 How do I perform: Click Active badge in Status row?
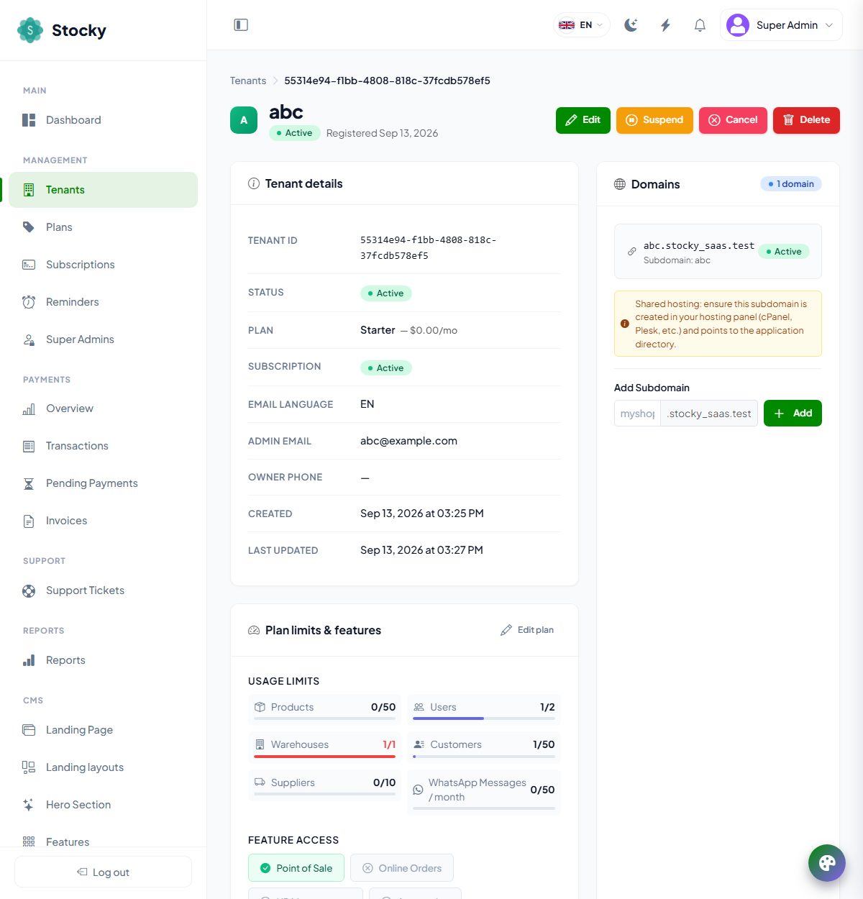coord(385,293)
